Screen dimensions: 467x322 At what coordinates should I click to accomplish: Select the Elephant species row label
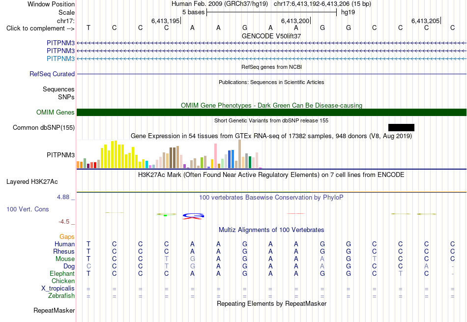62,273
